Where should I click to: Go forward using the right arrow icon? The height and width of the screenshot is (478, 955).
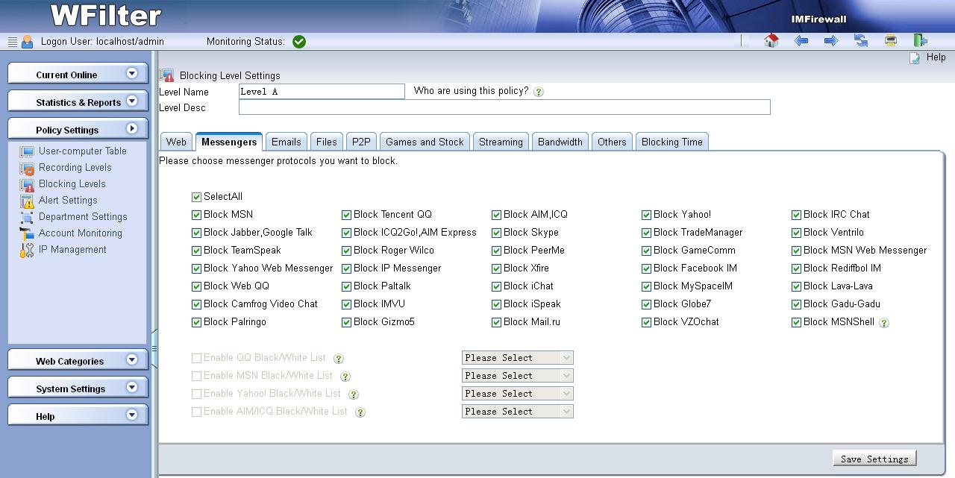(x=830, y=41)
